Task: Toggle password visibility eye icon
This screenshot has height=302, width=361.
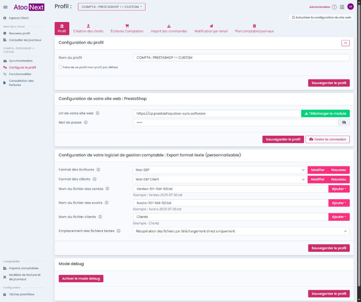Action: pyautogui.click(x=344, y=122)
